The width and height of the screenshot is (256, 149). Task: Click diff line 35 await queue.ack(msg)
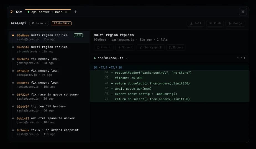170,89
